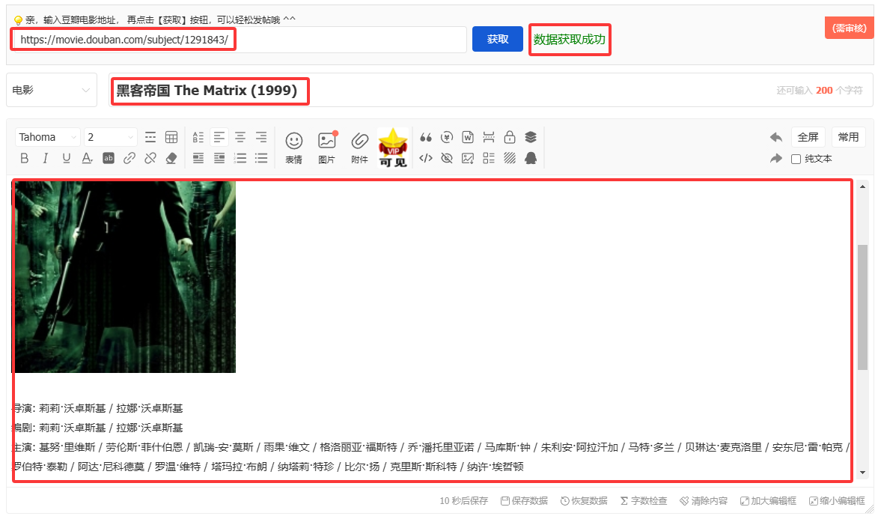Viewport: 881px width, 519px height.
Task: Click the 需审核 badge
Action: click(x=849, y=28)
